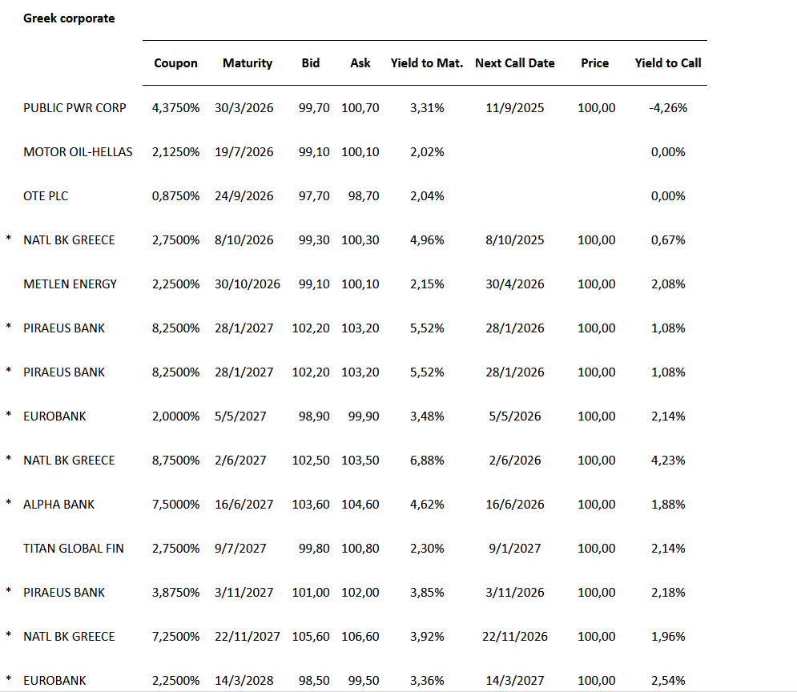797x692 pixels.
Task: Click the Next Call Date header
Action: tap(514, 63)
